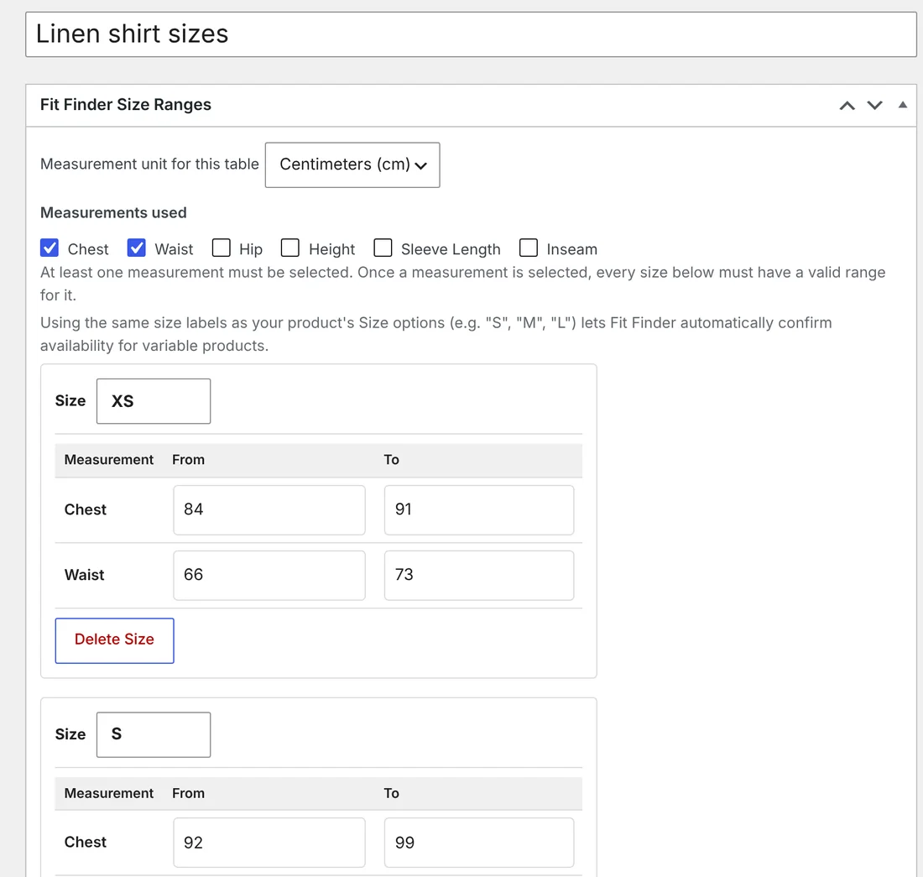Open the Centimeters (cm) unit dropdown
The image size is (923, 877).
coord(352,164)
